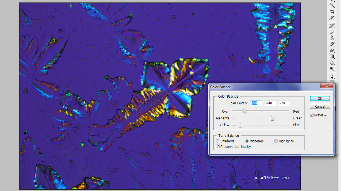Select the Brush tool
Screen dimensions: 341x191
pyautogui.click(x=332, y=32)
